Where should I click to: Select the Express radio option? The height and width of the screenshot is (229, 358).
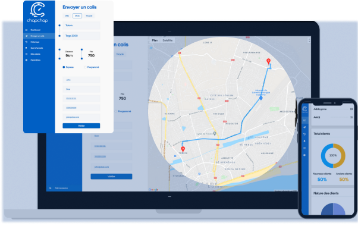pos(68,67)
